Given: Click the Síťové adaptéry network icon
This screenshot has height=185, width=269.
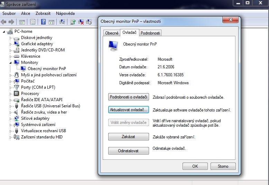Looking at the screenshot, I should pyautogui.click(x=17, y=118).
